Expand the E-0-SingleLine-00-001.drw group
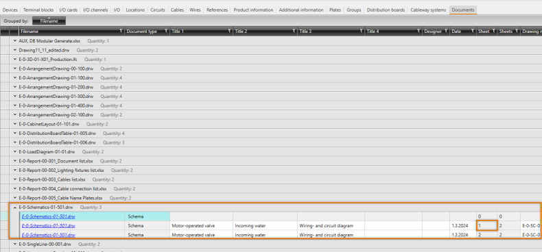The height and width of the screenshot is (252, 542). 15,244
